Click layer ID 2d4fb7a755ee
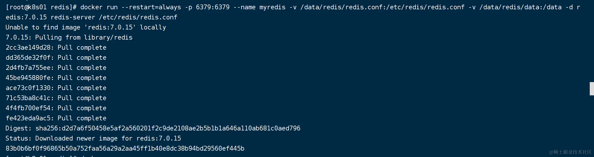 (28, 68)
